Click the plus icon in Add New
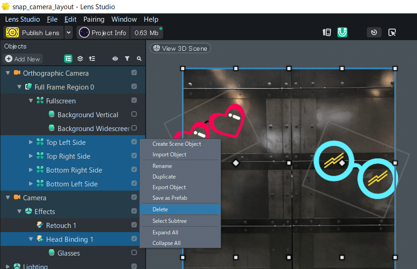The image size is (417, 269). click(9, 59)
